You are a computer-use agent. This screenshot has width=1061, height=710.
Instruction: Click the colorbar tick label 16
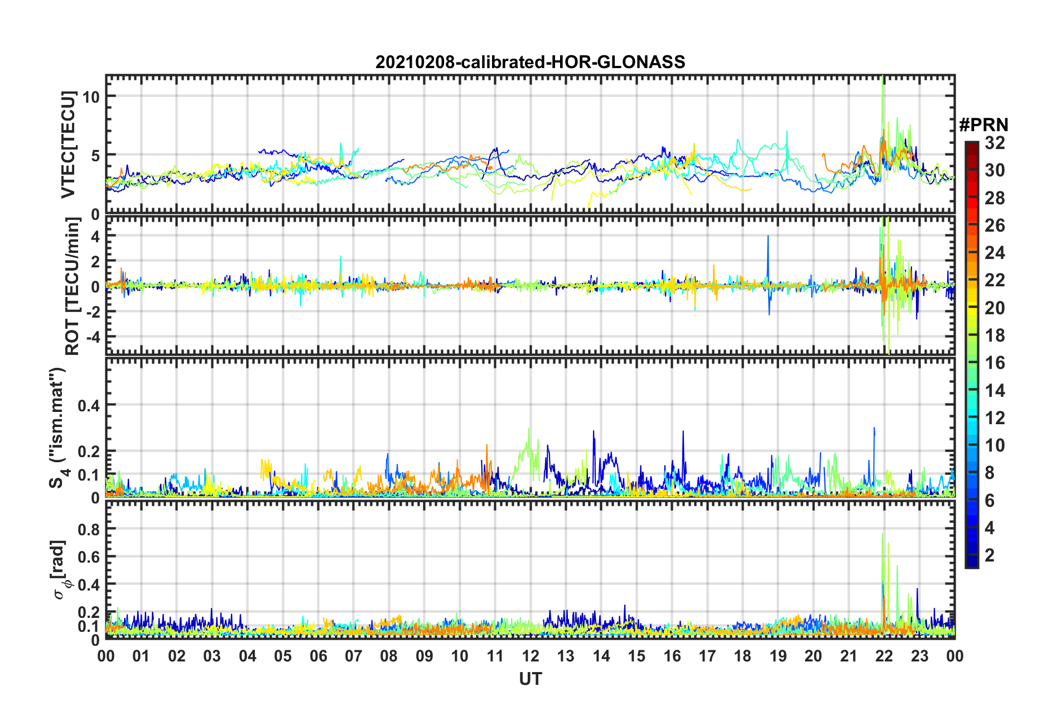995,363
